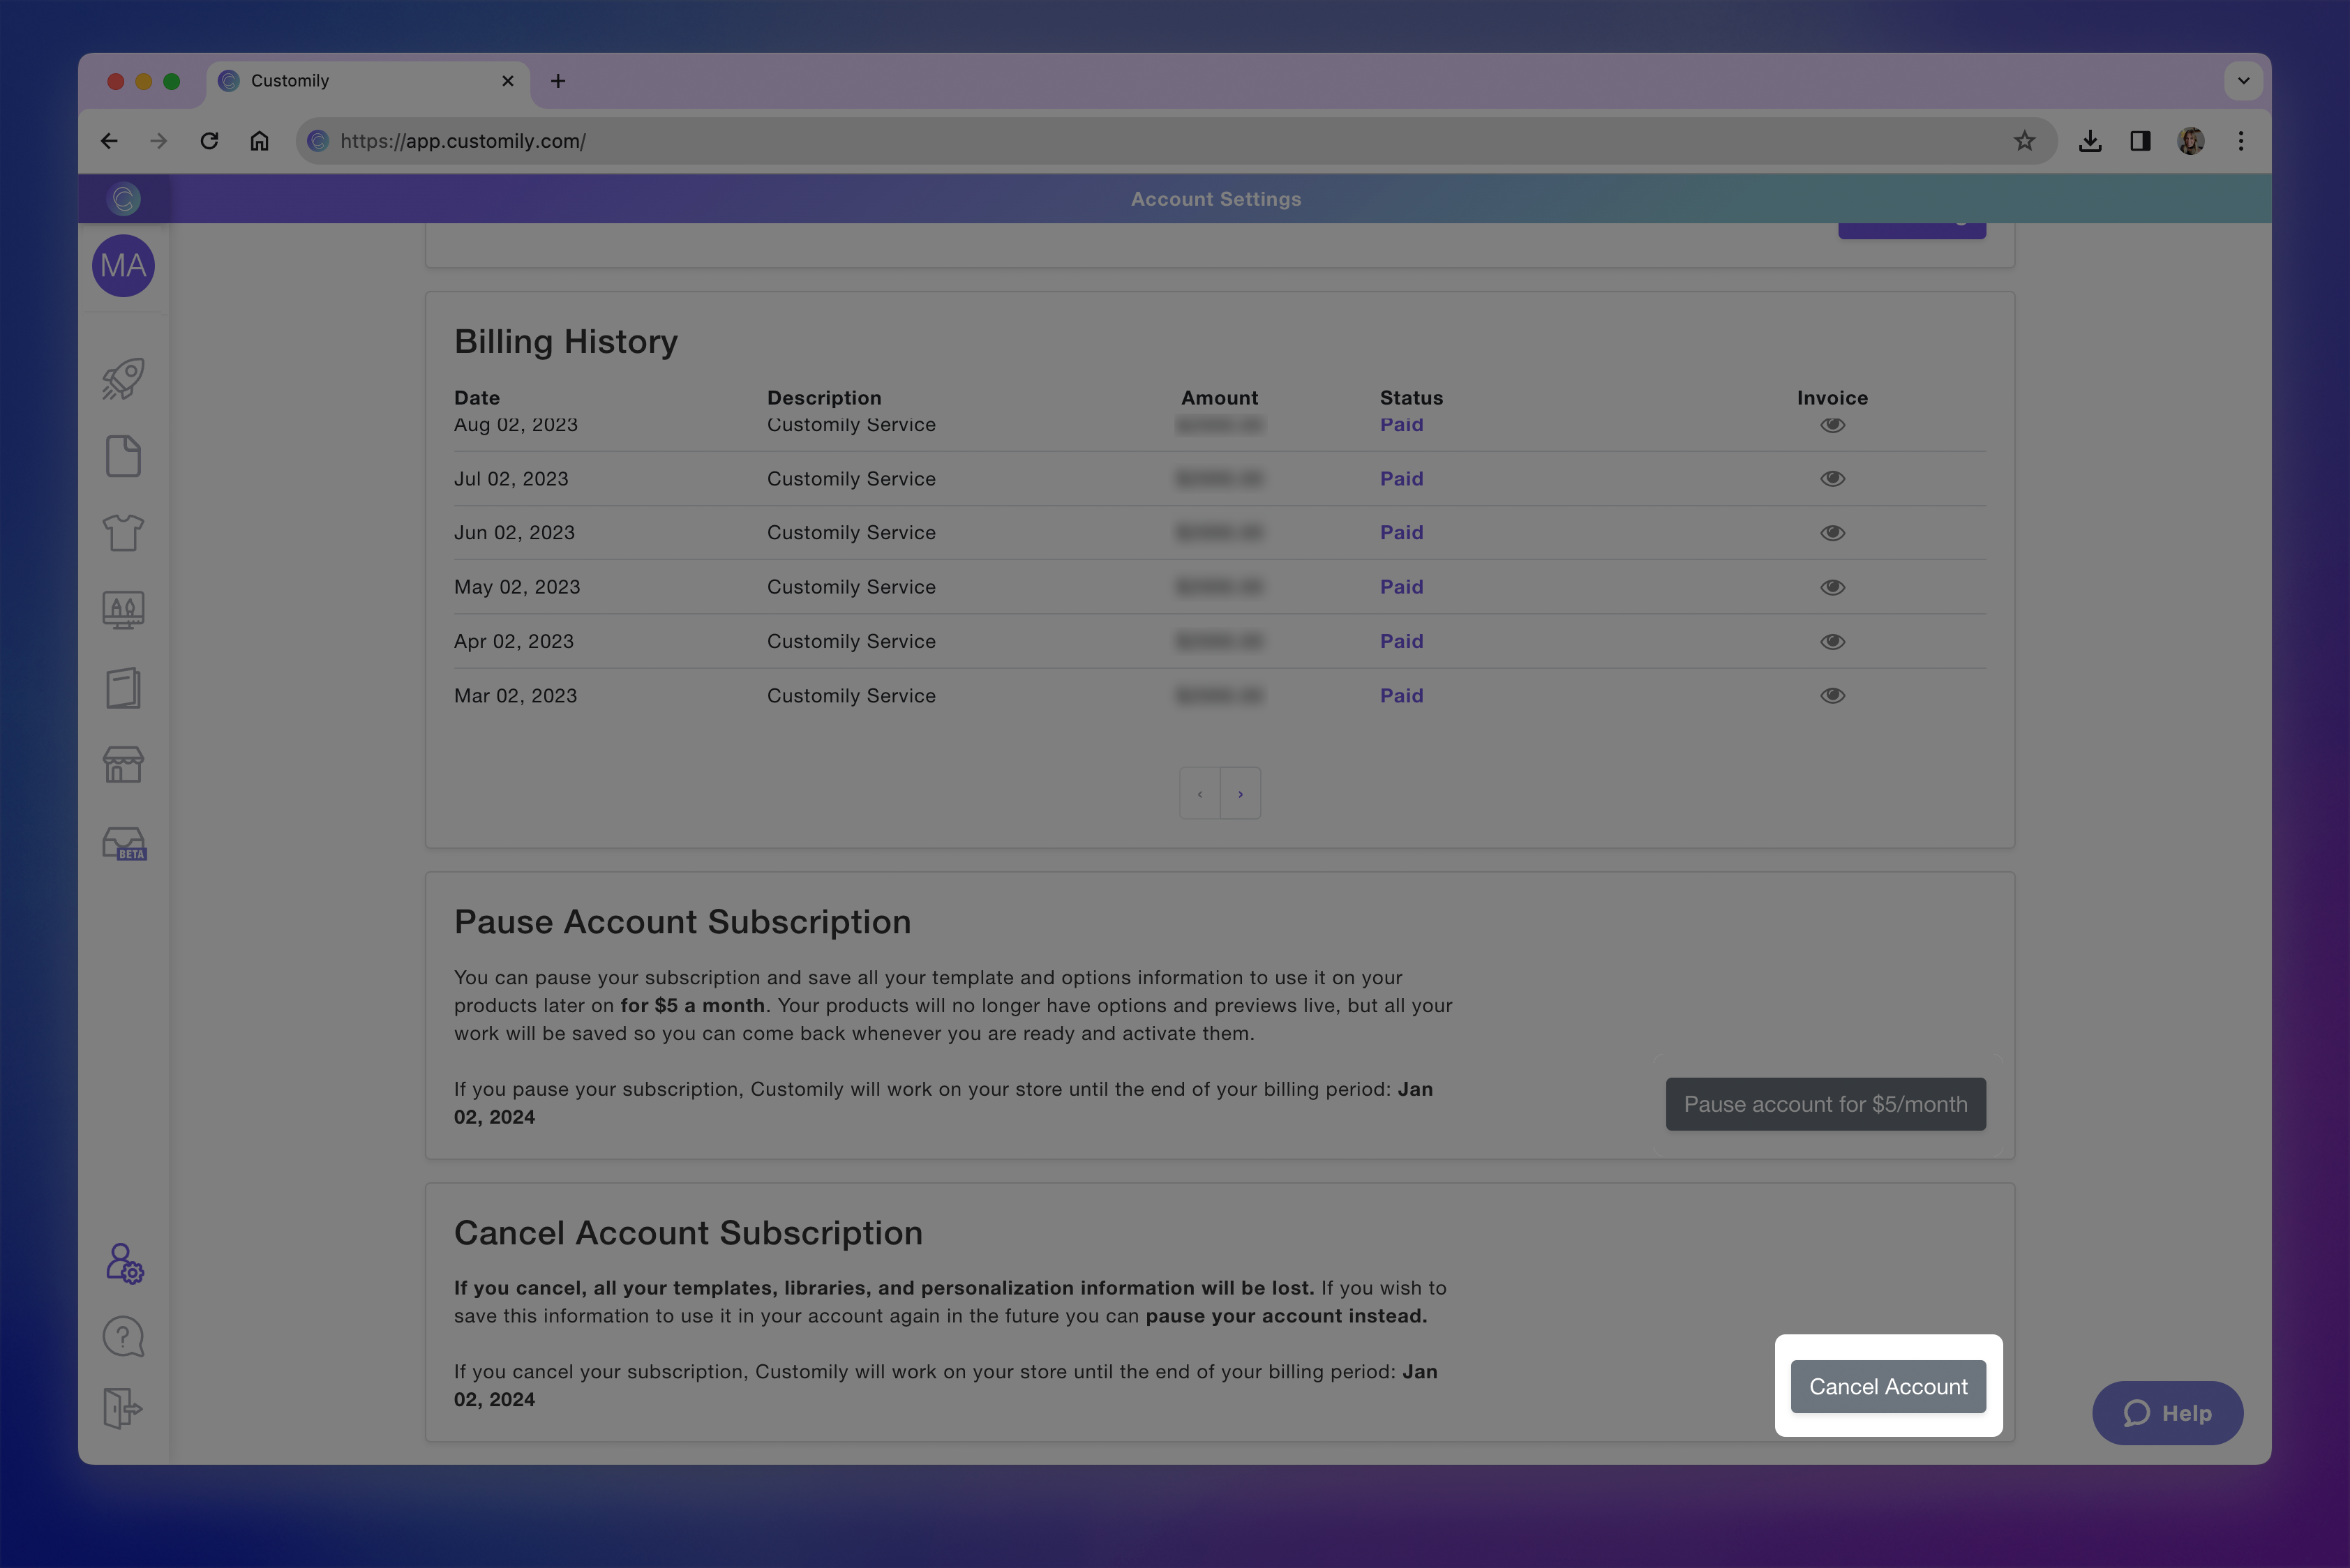
Task: Click Customily Service in Apr 02, 2023 row
Action: [x=851, y=641]
